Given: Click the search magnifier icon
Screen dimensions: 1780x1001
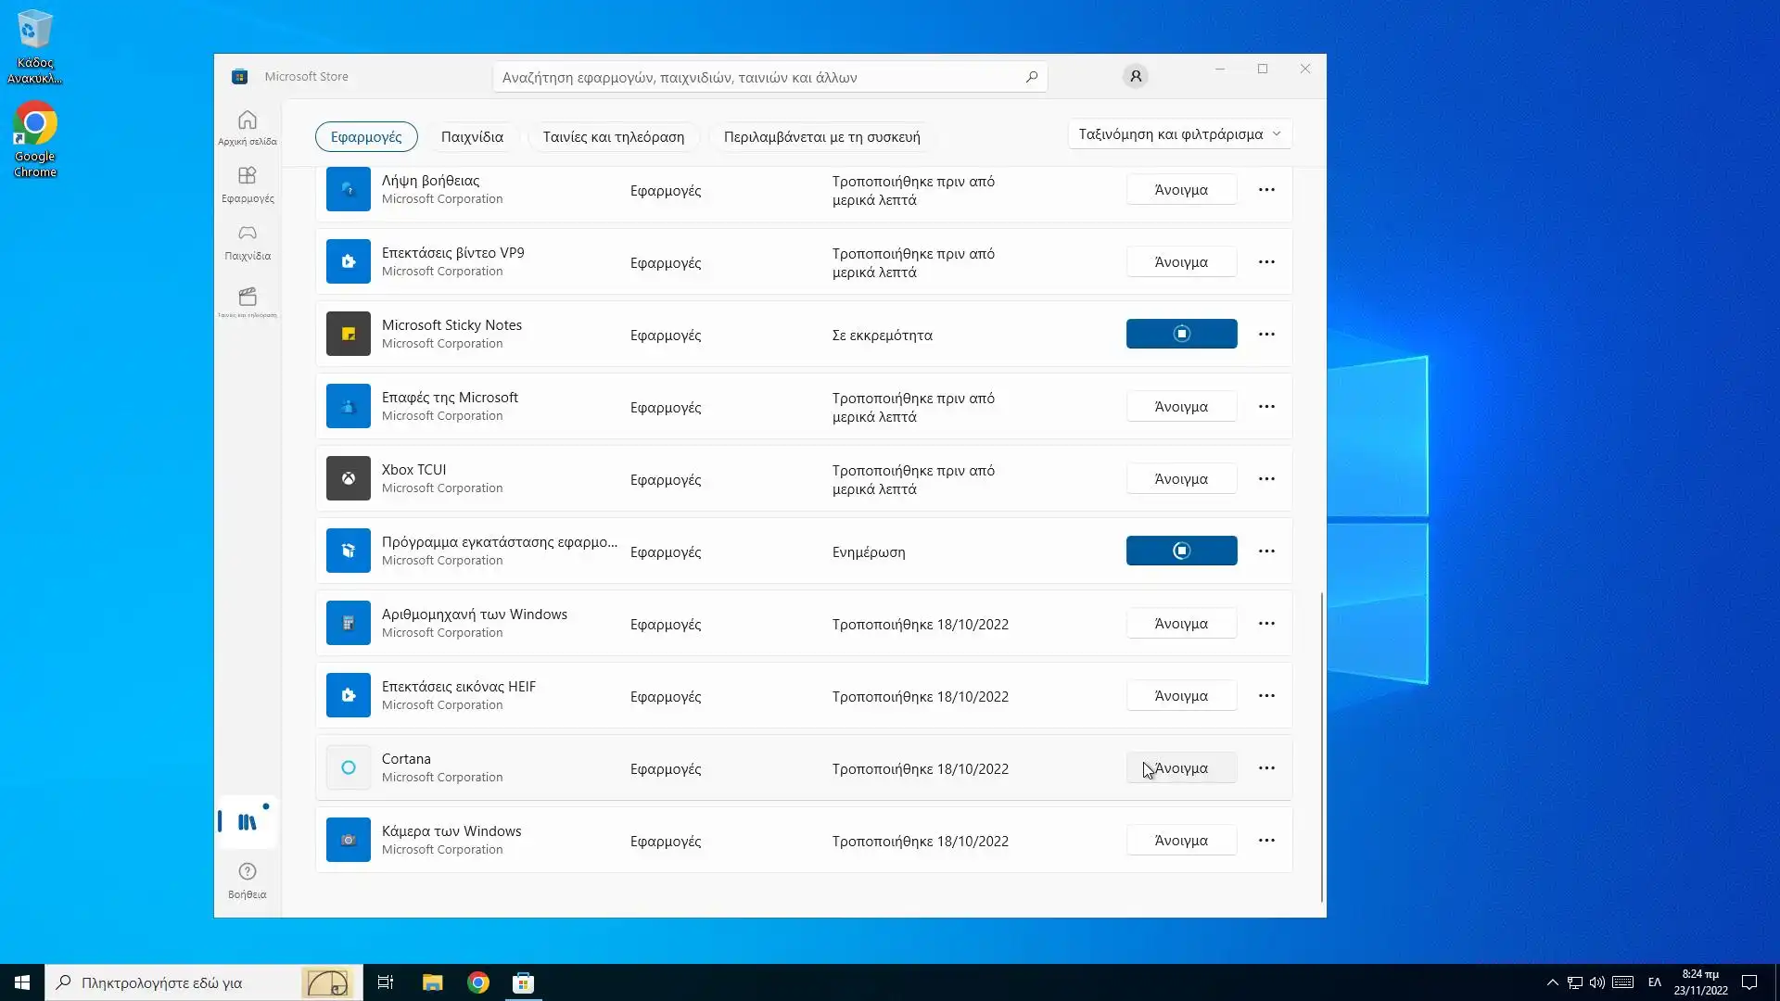Looking at the screenshot, I should coord(1031,77).
